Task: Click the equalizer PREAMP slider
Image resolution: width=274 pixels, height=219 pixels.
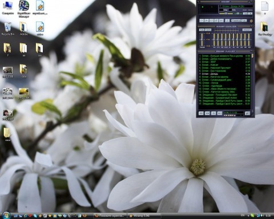Action: click(x=202, y=39)
